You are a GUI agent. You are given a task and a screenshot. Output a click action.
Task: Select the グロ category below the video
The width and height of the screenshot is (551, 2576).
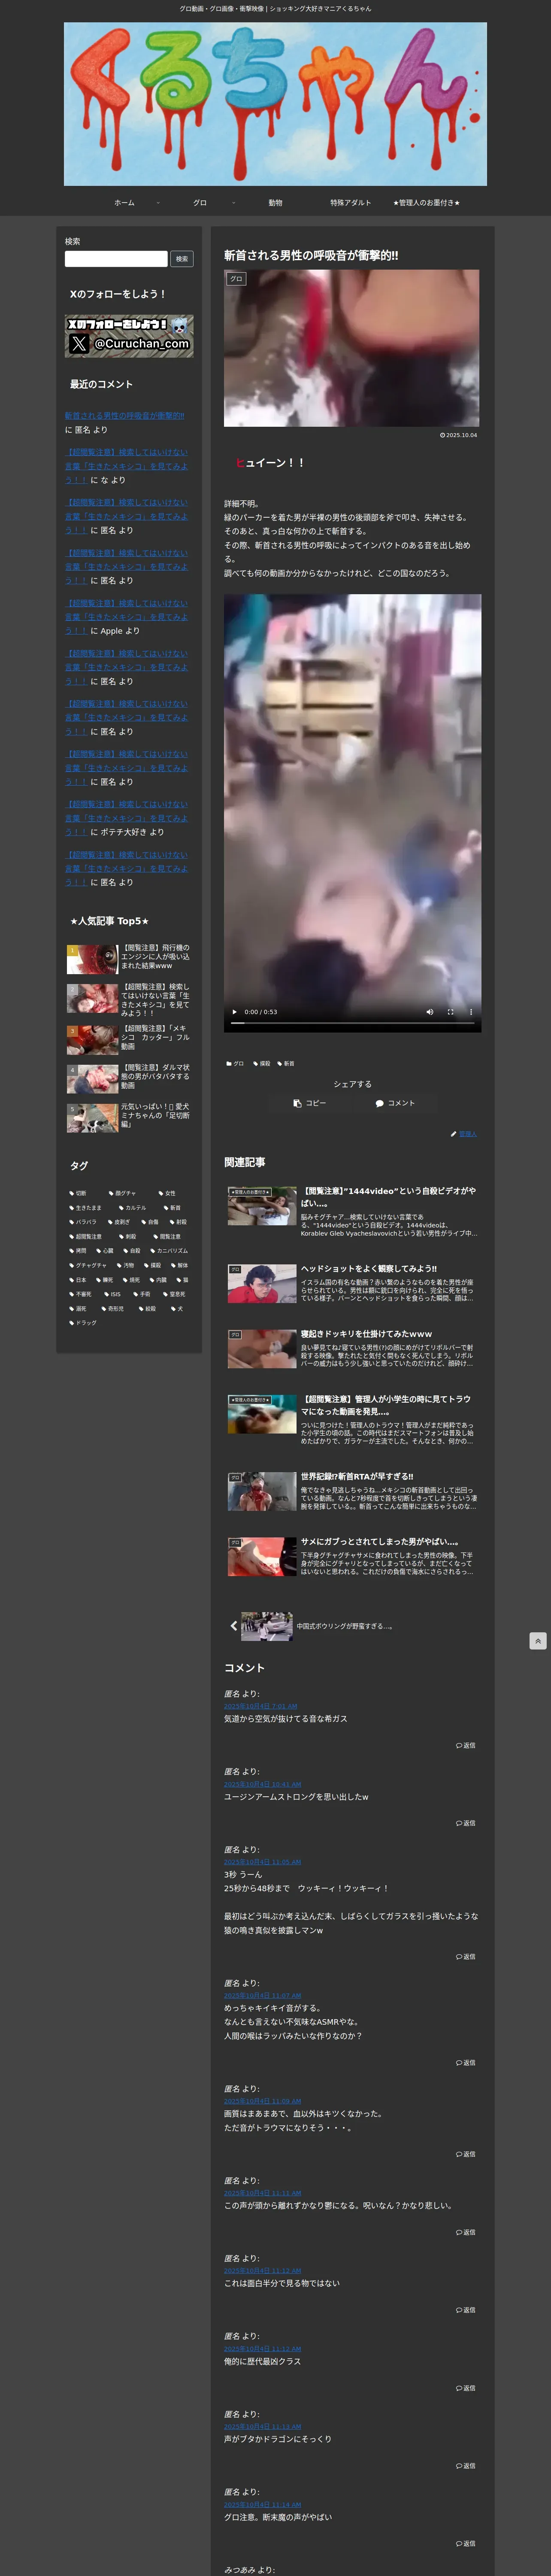(235, 1064)
